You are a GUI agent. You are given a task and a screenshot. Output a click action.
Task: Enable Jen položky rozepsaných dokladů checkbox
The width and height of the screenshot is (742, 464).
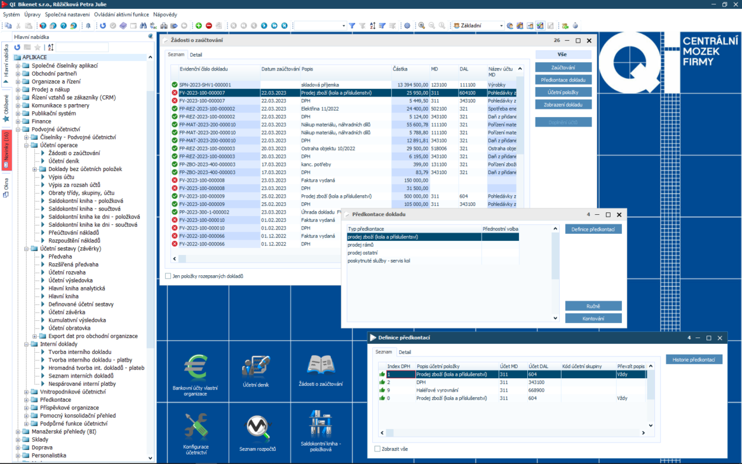[168, 276]
